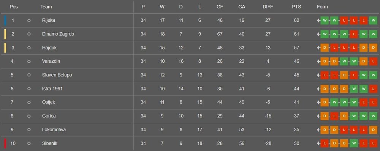Click Slaven Belupo's first form L badge
380x151 pixels.
[325, 75]
